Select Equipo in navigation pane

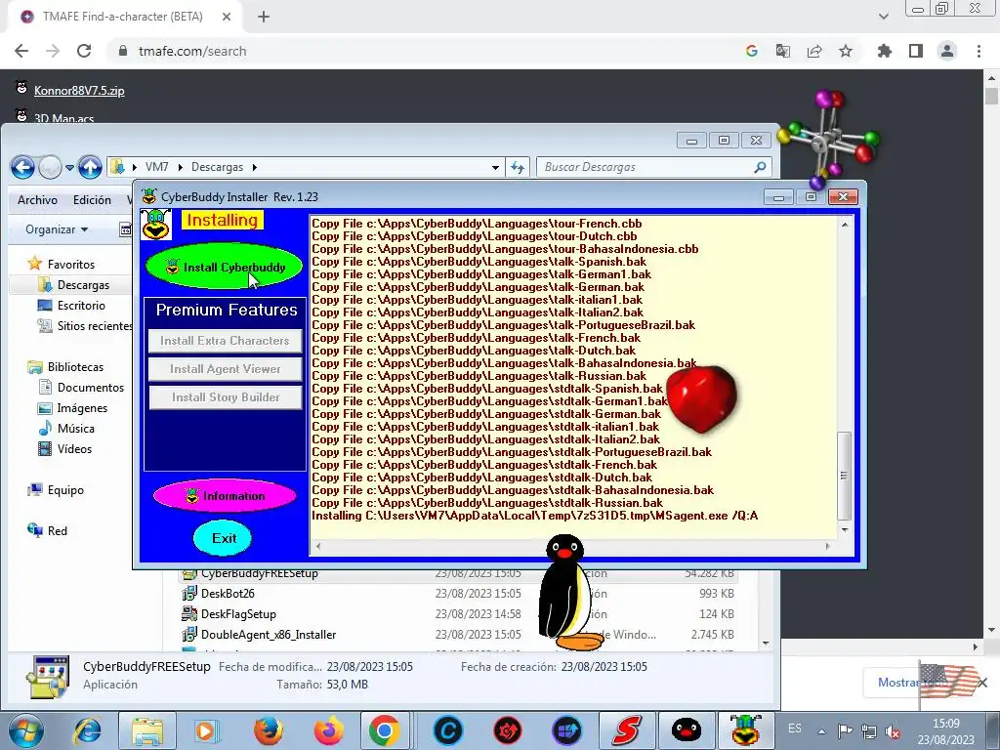point(65,490)
